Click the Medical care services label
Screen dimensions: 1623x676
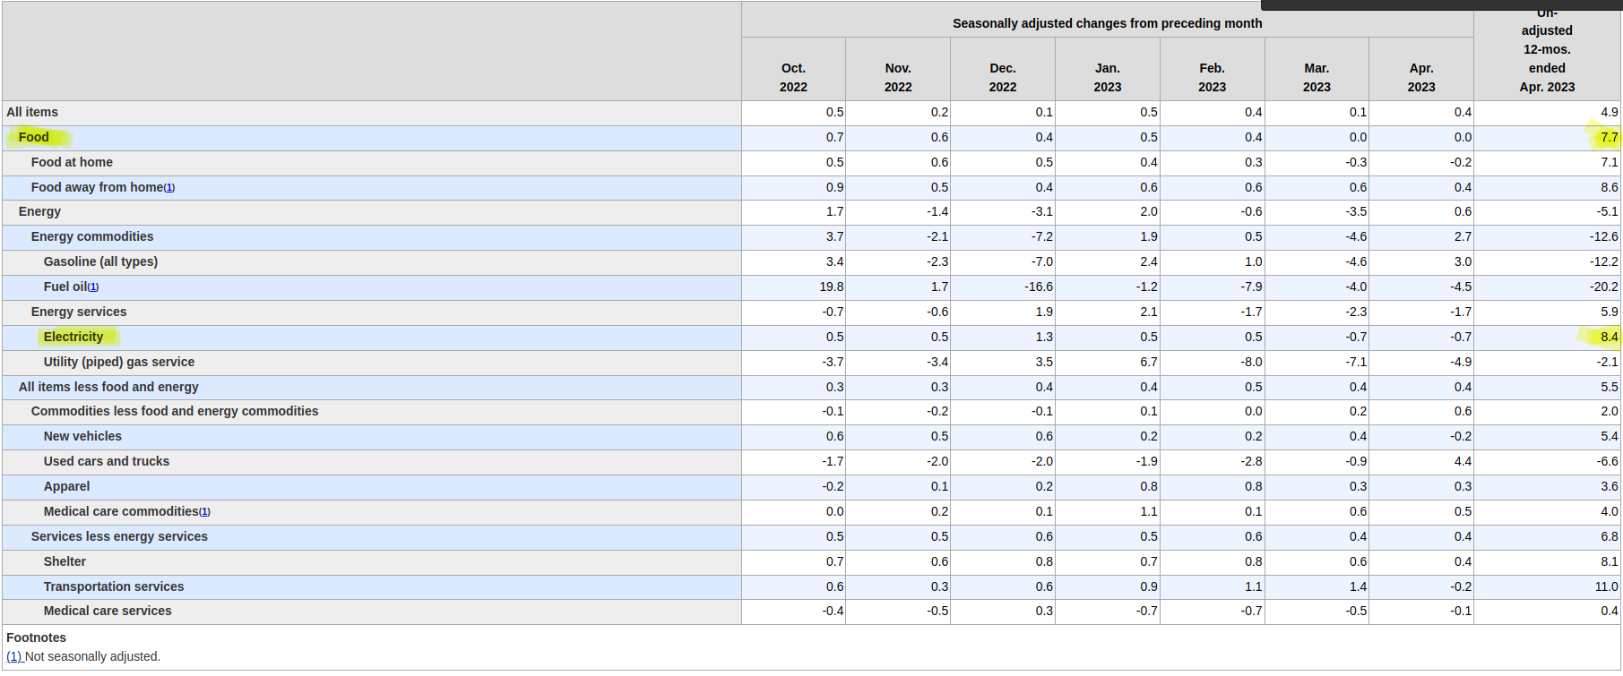coord(108,611)
